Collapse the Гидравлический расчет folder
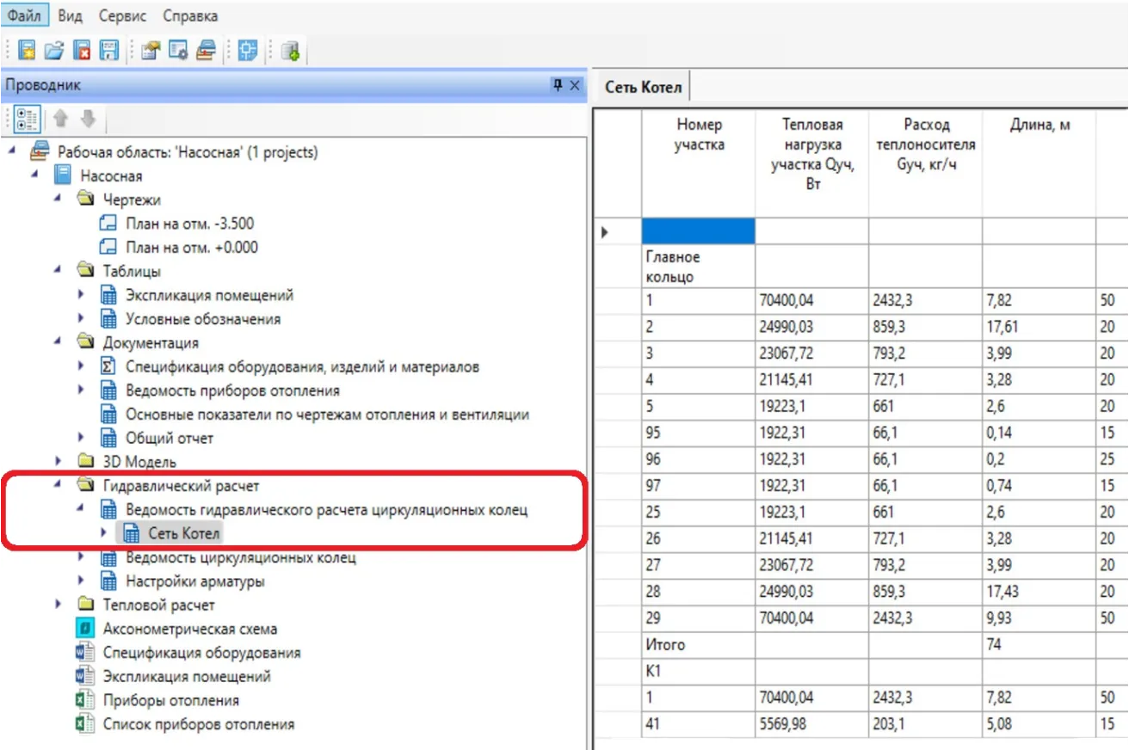Image resolution: width=1129 pixels, height=750 pixels. tap(58, 486)
